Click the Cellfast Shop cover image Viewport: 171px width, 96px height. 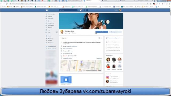pos(91,21)
